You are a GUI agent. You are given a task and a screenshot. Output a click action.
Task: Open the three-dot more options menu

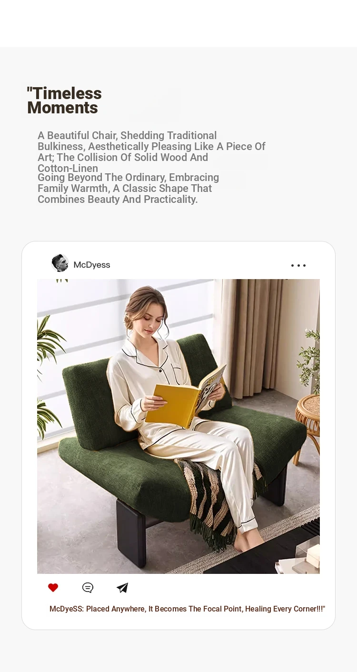pyautogui.click(x=298, y=265)
